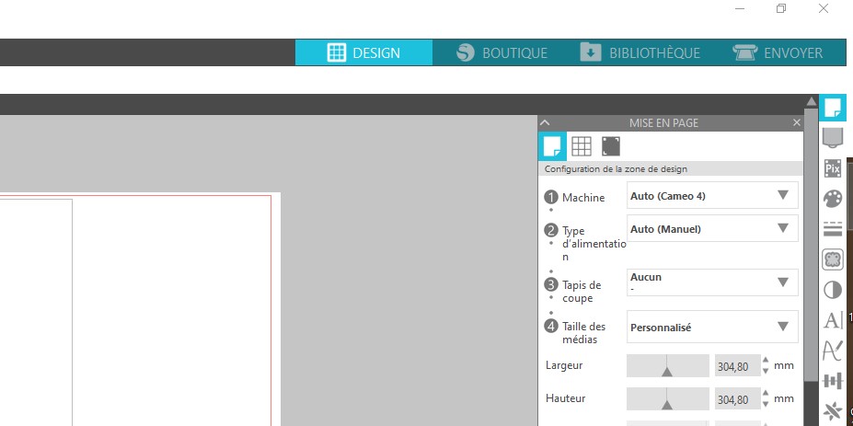
Task: Open the PixScan panel icon
Action: (x=833, y=168)
